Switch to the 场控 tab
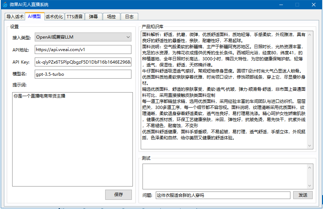Screen dimensions: 323x209 point(111,16)
